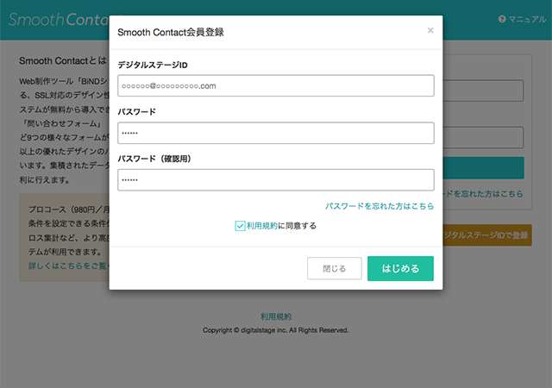Close the registration dialog with the X

430,30
